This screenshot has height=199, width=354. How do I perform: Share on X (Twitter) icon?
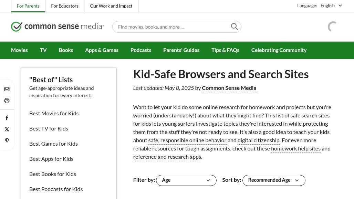(7, 129)
